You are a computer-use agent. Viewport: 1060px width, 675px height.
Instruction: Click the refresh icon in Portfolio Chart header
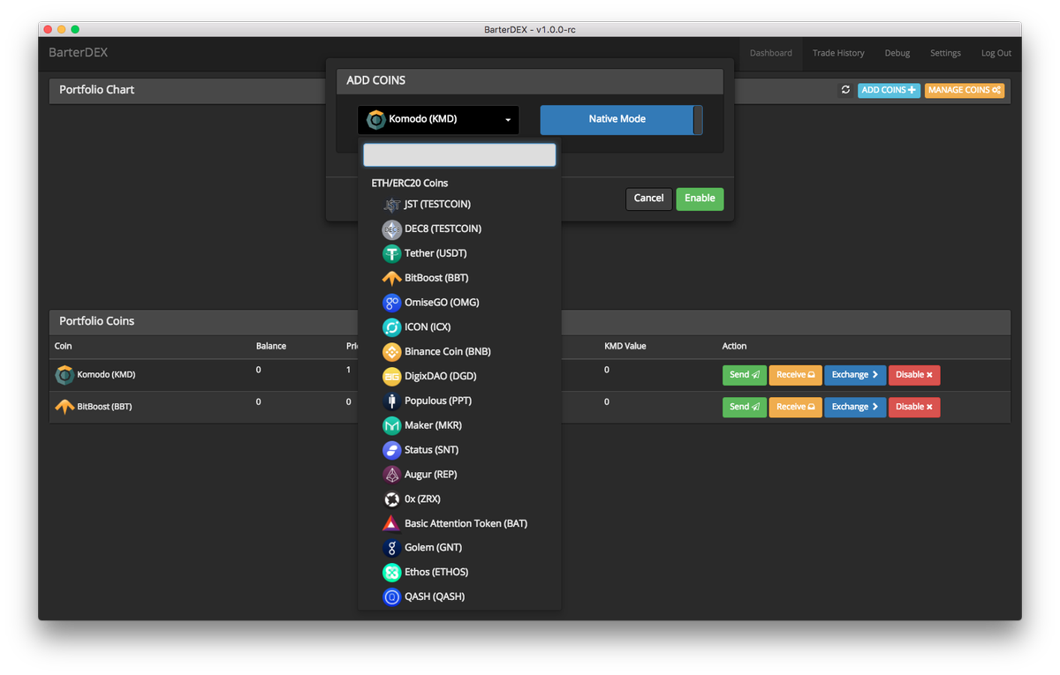(845, 90)
